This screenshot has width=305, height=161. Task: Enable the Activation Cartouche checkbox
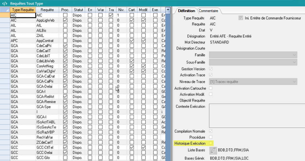[x=211, y=88]
